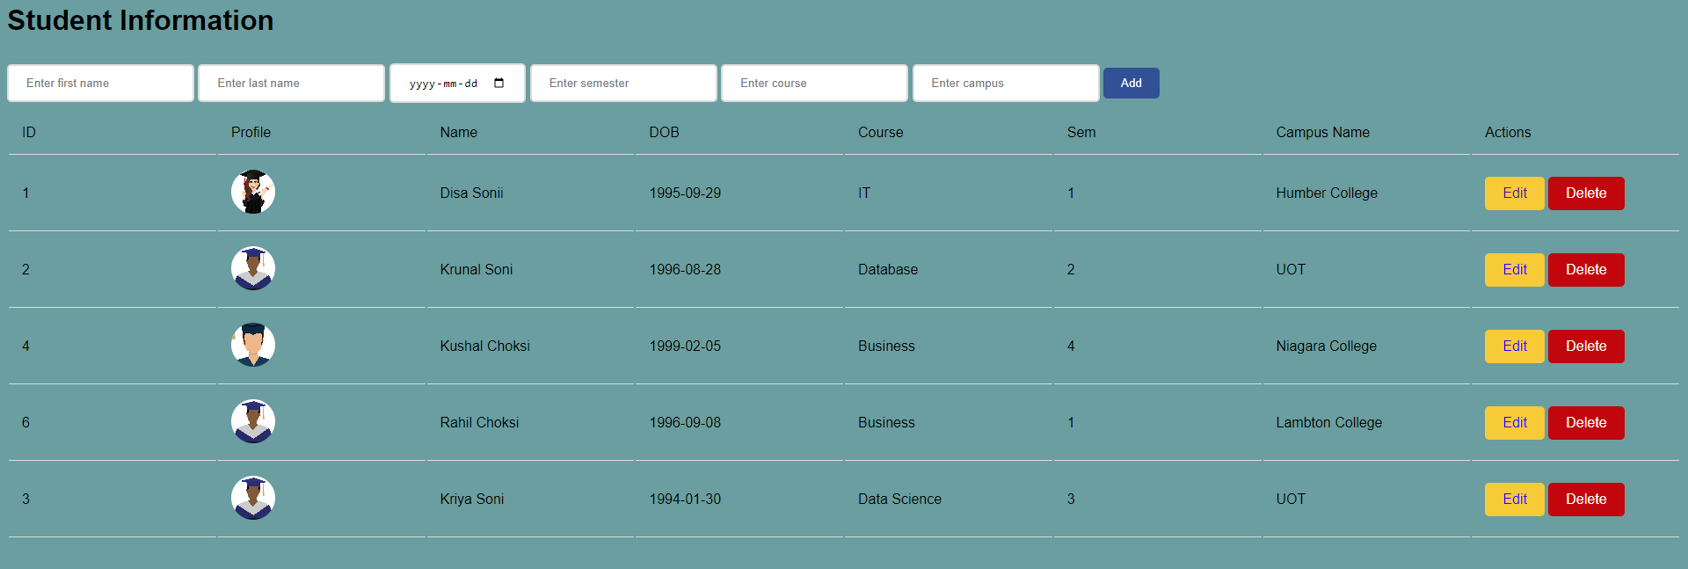Delete the Krunal Soni record

click(1585, 270)
